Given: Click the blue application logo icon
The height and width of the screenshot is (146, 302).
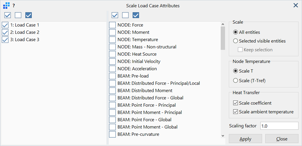Looking at the screenshot, I should [x=6, y=5].
